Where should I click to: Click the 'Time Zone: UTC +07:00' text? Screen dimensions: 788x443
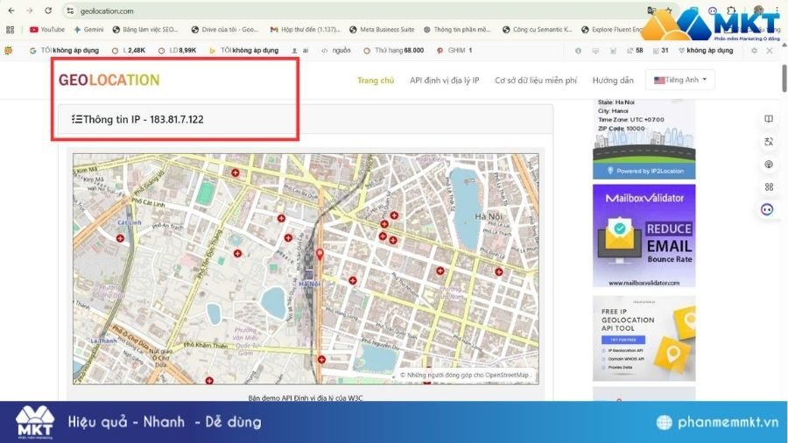coord(631,120)
